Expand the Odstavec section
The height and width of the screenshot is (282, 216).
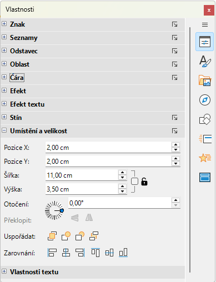[x=4, y=51]
